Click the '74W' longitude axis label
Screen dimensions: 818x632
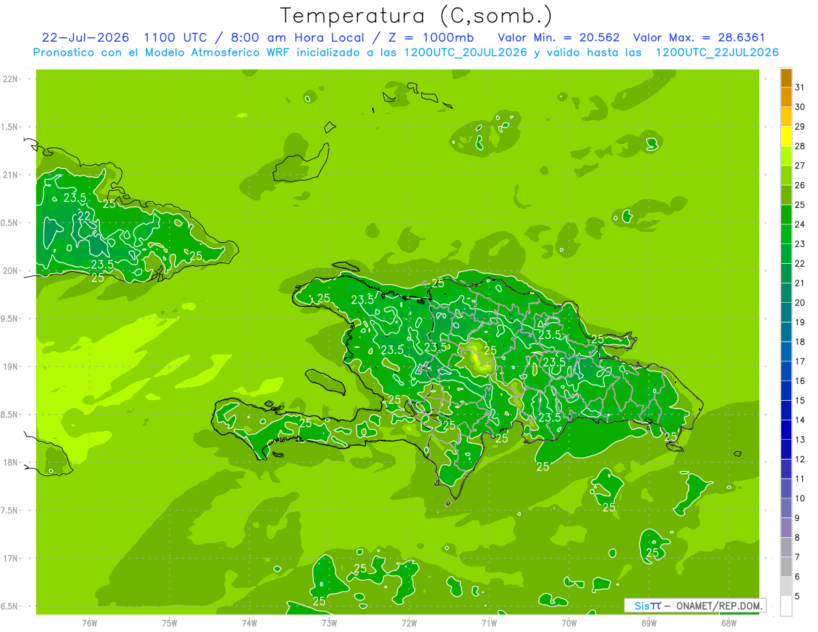pyautogui.click(x=249, y=622)
